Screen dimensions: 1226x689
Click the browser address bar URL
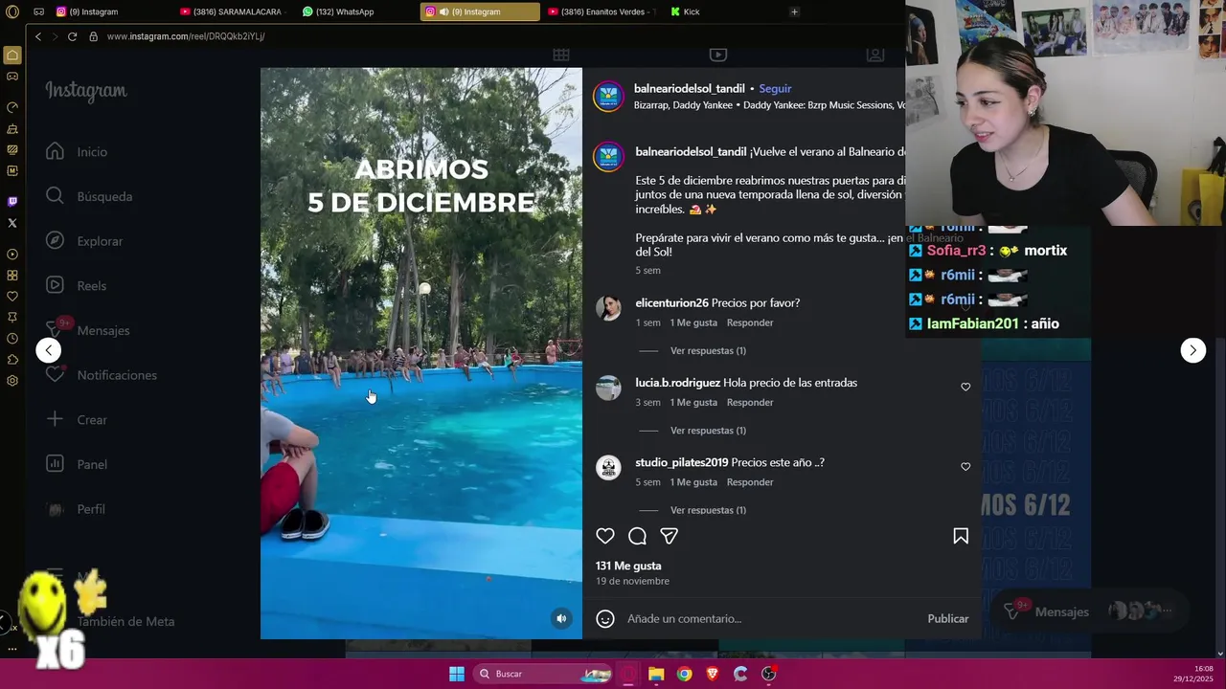tap(186, 36)
